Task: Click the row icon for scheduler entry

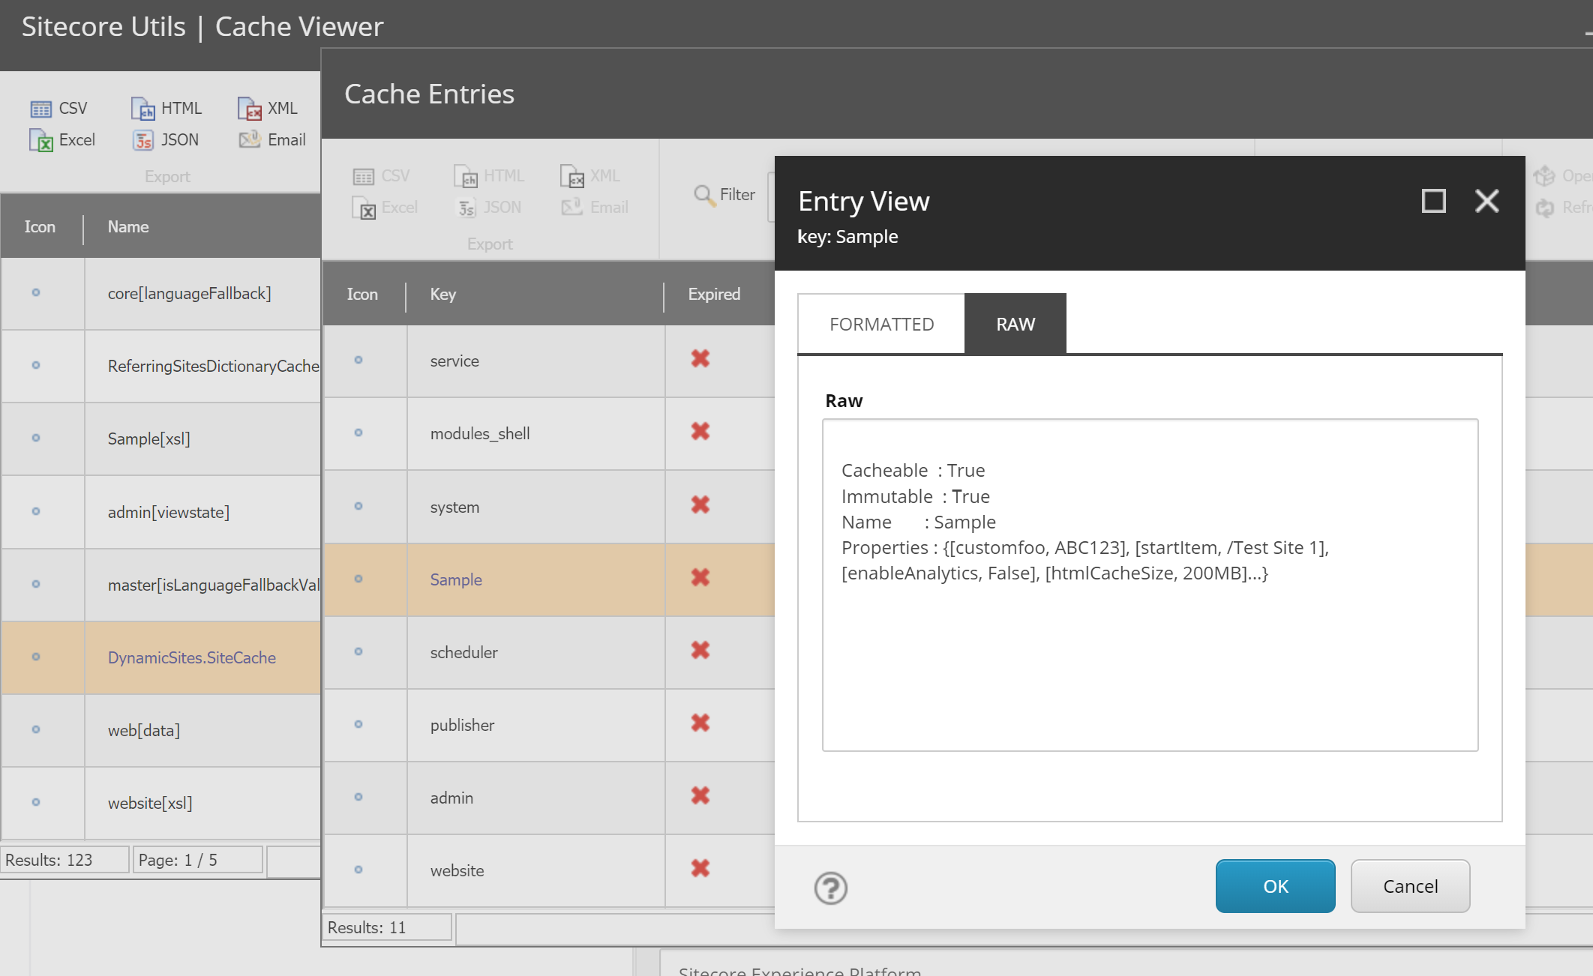Action: pyautogui.click(x=358, y=652)
